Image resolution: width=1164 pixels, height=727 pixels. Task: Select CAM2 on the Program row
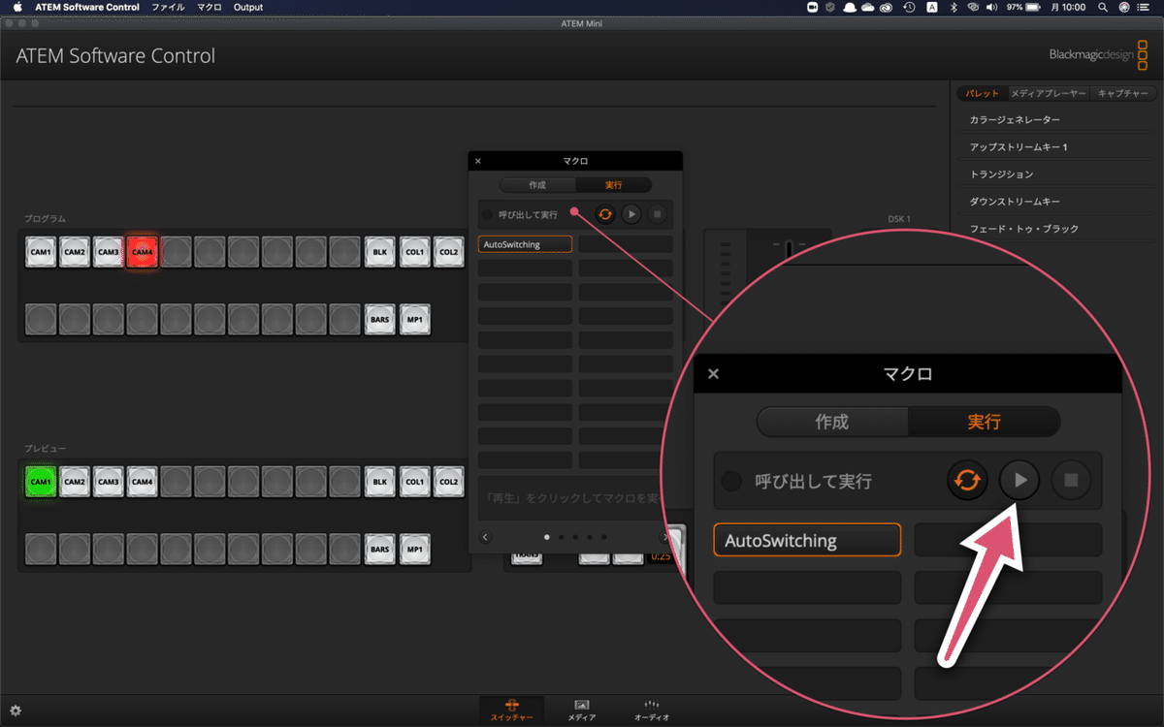pyautogui.click(x=75, y=252)
